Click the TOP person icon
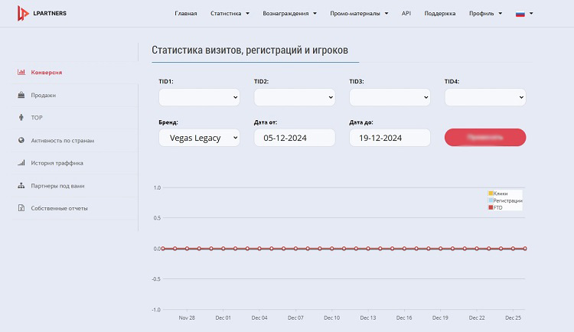Screen dimensions: 574x332 point(21,118)
